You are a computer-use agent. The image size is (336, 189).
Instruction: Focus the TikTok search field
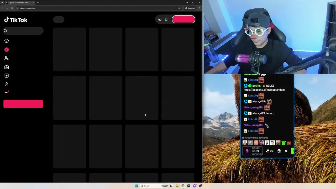23,31
